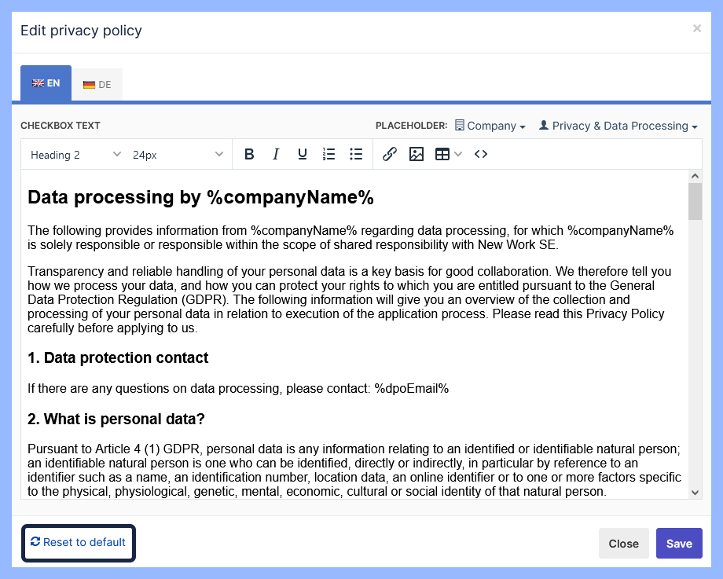Select the EN language tab
The width and height of the screenshot is (723, 579).
46,83
